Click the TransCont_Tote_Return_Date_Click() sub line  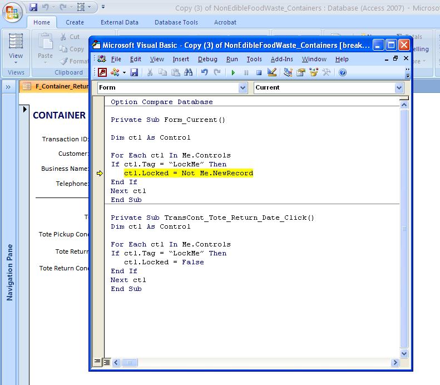click(212, 218)
